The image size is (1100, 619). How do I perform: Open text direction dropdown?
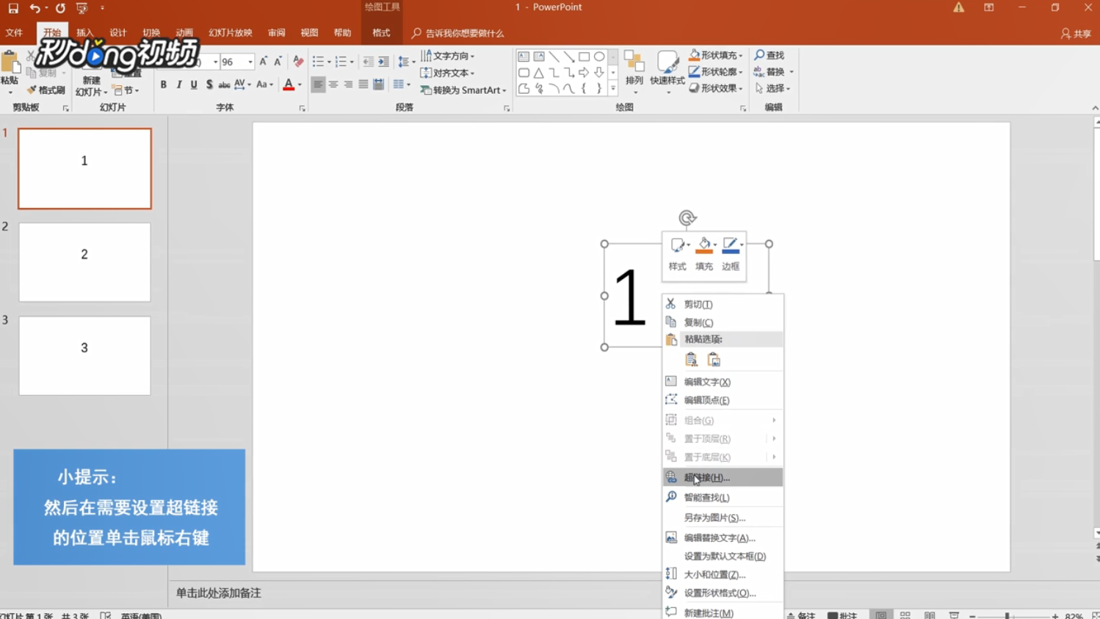click(448, 56)
